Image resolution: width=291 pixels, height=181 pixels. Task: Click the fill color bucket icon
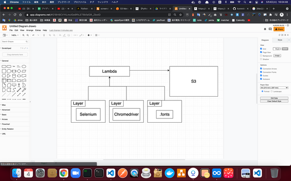[x=60, y=35]
